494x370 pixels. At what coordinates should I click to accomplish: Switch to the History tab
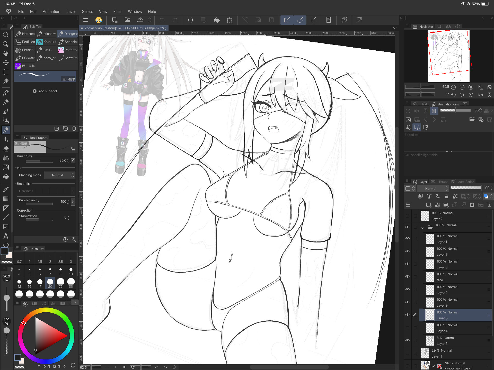[439, 182]
